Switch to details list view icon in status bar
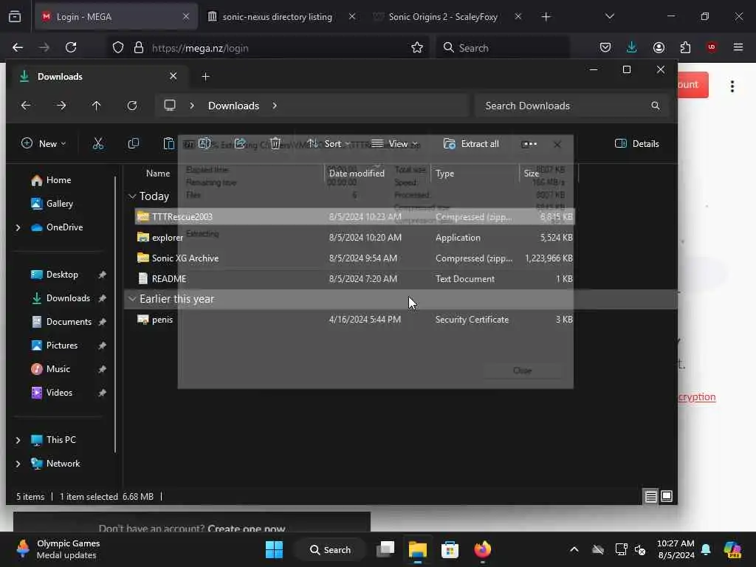 click(651, 496)
